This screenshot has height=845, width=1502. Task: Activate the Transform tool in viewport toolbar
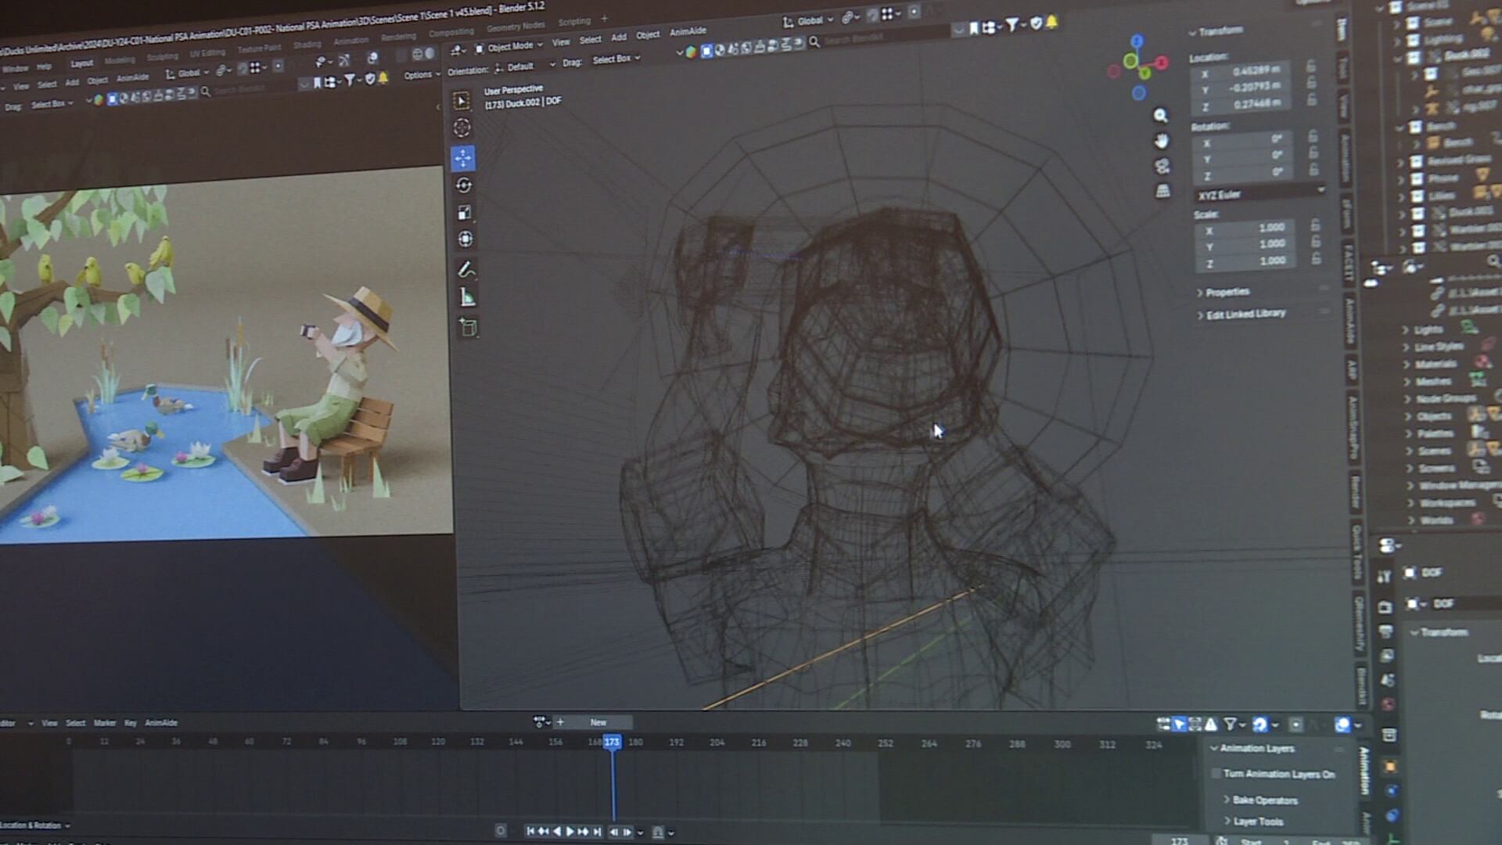465,239
